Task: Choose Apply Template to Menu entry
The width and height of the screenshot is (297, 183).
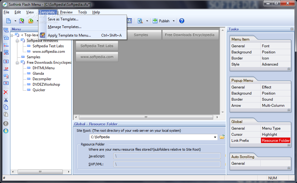Action: [83, 35]
